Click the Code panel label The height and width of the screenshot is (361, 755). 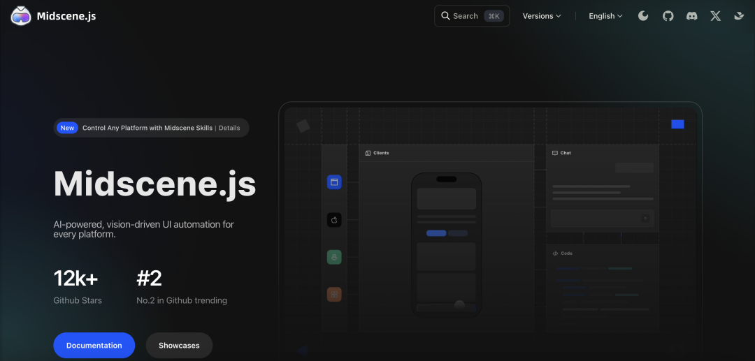coord(562,253)
